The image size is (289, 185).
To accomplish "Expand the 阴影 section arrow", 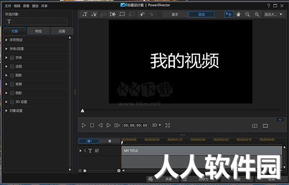I will [6, 75].
